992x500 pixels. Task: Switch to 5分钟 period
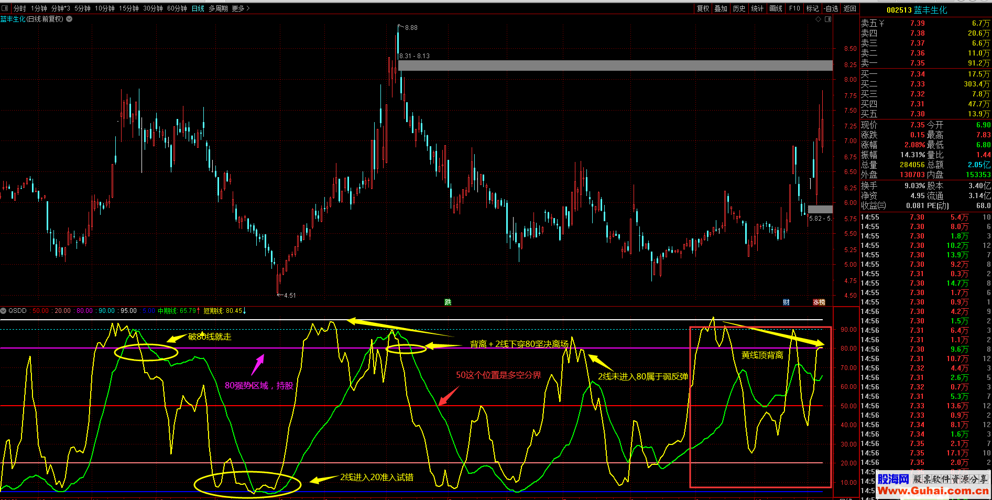point(82,8)
